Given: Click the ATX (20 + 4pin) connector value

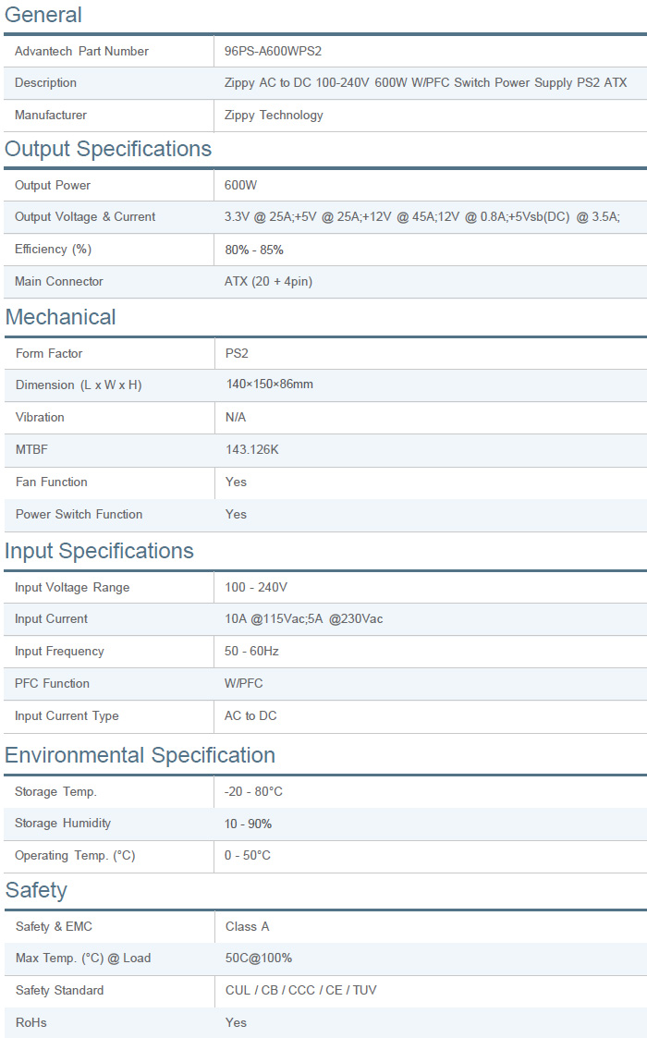Looking at the screenshot, I should click(268, 282).
